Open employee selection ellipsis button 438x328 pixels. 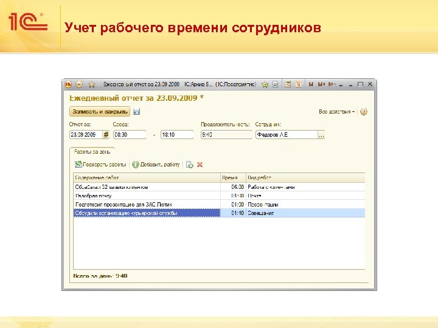(321, 135)
